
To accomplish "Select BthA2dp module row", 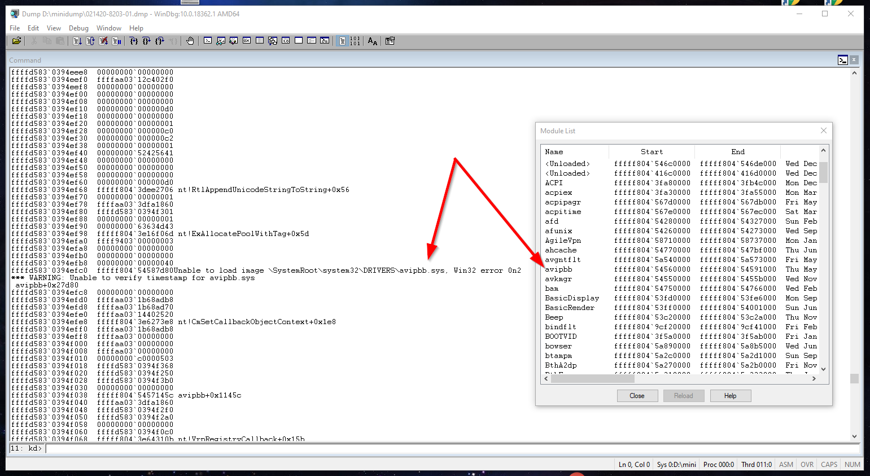I will click(680, 365).
